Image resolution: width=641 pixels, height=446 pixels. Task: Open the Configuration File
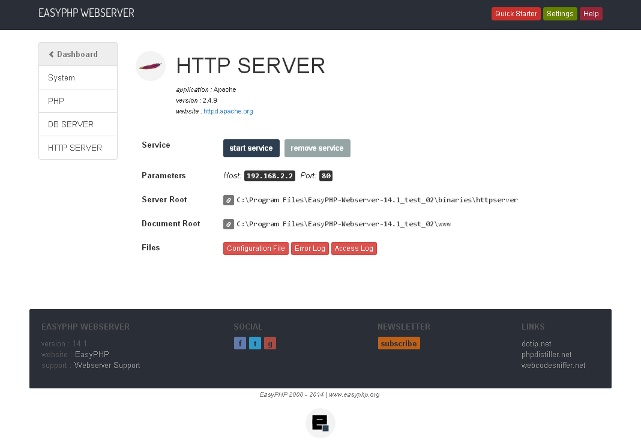256,248
